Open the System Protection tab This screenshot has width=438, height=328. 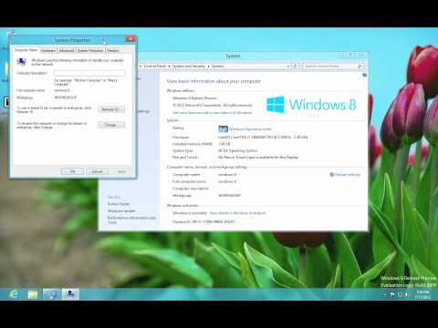click(x=90, y=50)
